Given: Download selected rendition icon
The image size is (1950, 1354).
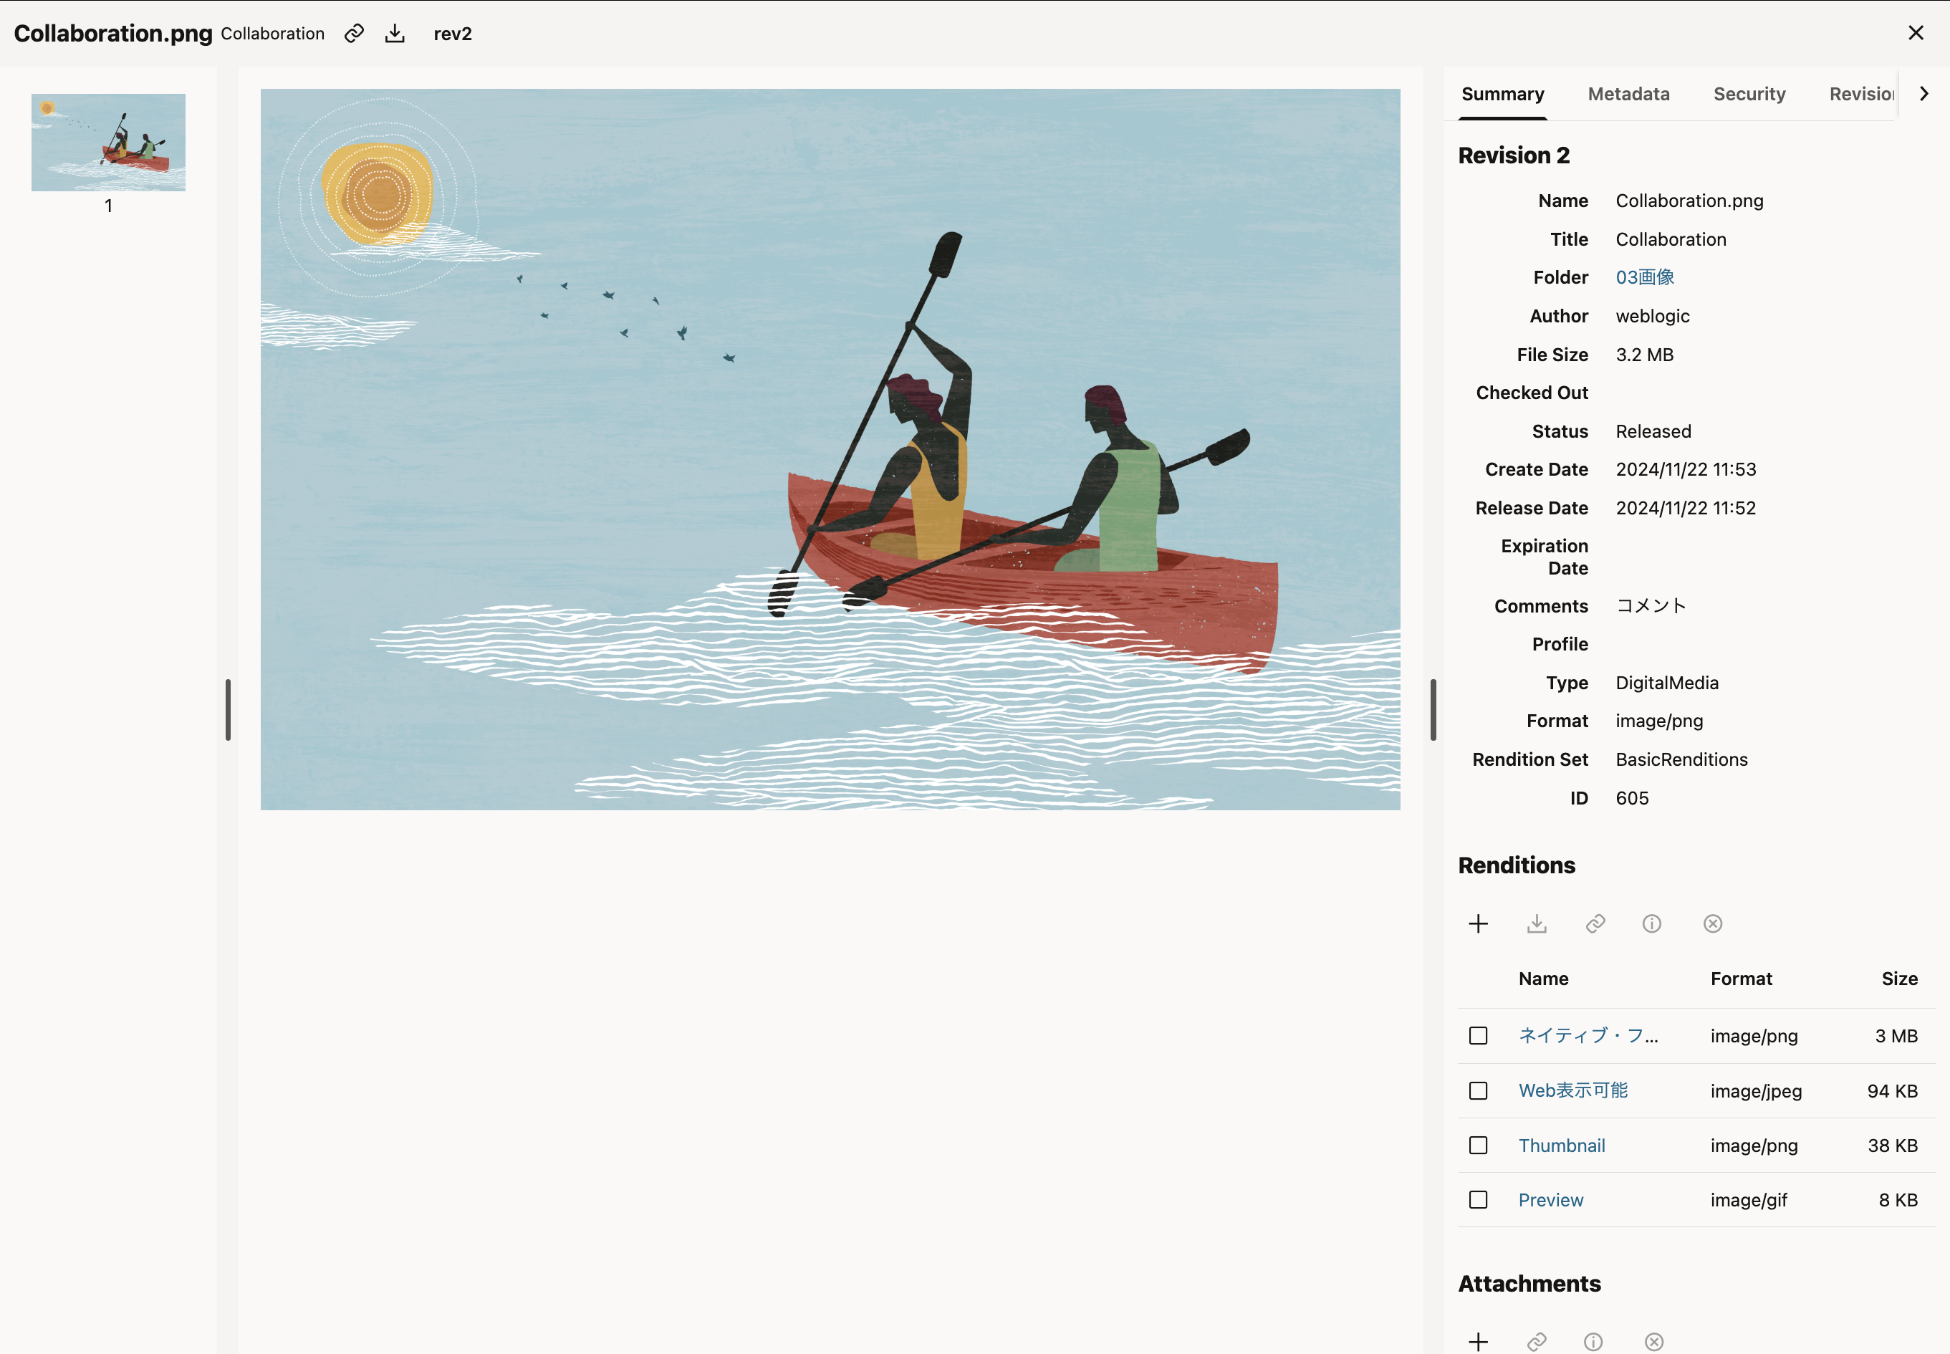Looking at the screenshot, I should coord(1537,923).
